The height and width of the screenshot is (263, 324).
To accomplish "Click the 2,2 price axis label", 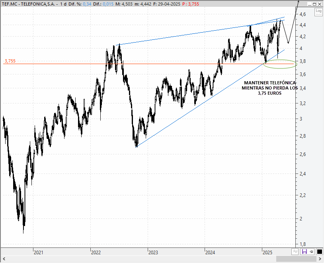I will (303, 195).
